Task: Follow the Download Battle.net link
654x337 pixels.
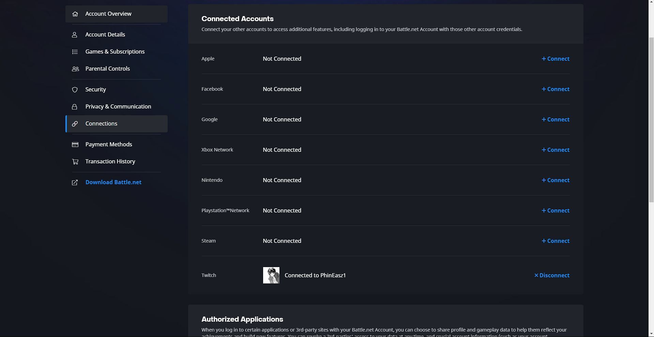Action: 113,182
